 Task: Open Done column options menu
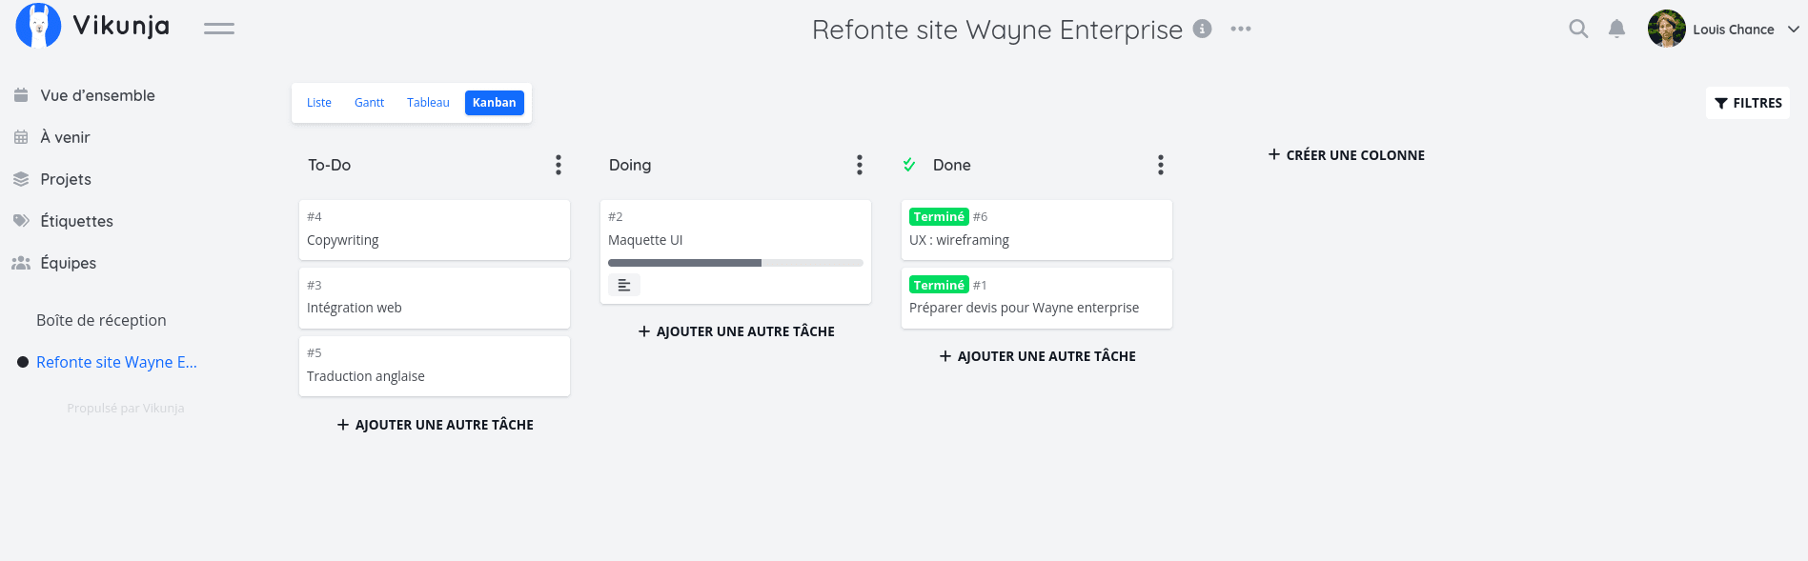(x=1161, y=165)
